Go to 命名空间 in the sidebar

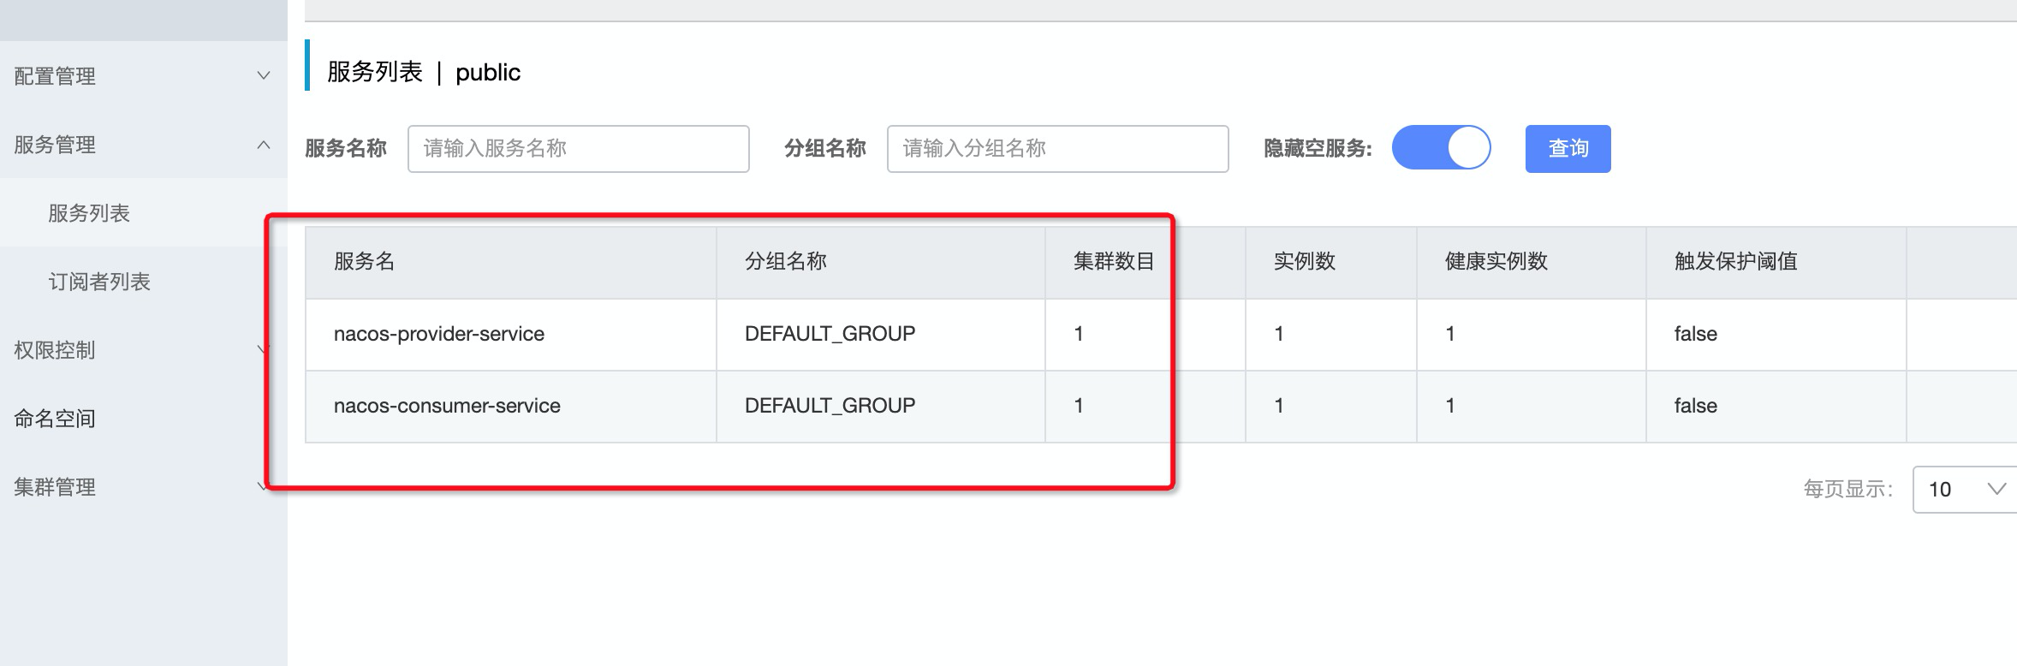[x=55, y=419]
